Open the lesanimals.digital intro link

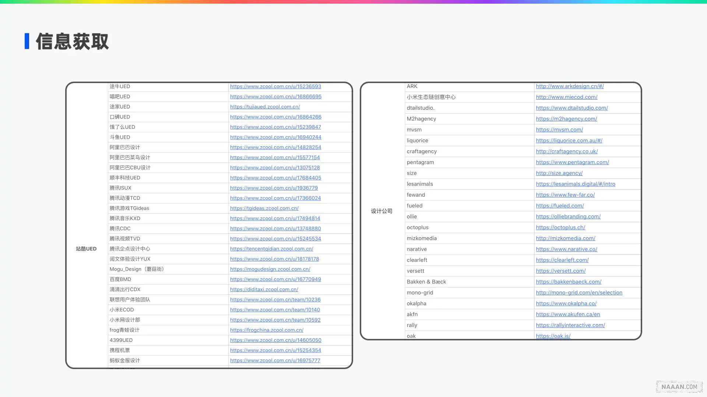coord(575,184)
